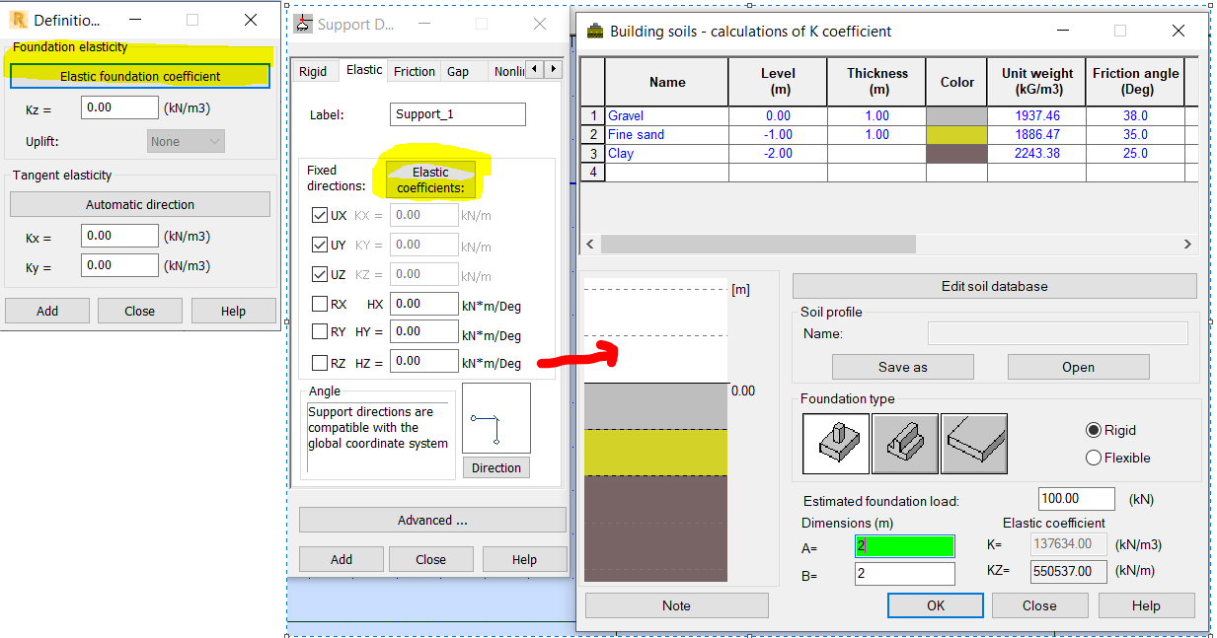Click Save as under Soil profile

click(x=902, y=366)
